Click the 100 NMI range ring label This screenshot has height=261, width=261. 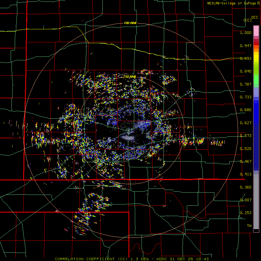pyautogui.click(x=130, y=23)
